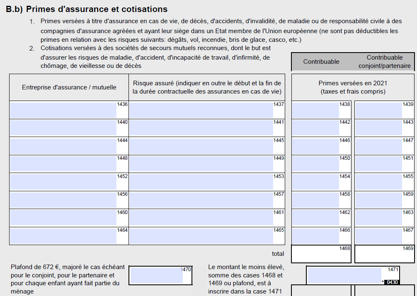The image size is (417, 296).
Task: Select taxpayer premium field 1462
Action: tap(316, 218)
